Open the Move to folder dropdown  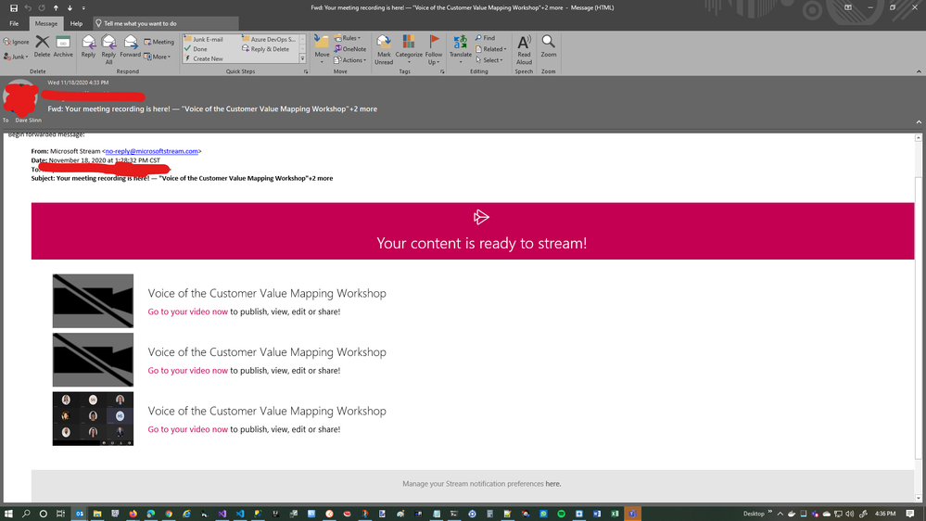click(x=322, y=50)
